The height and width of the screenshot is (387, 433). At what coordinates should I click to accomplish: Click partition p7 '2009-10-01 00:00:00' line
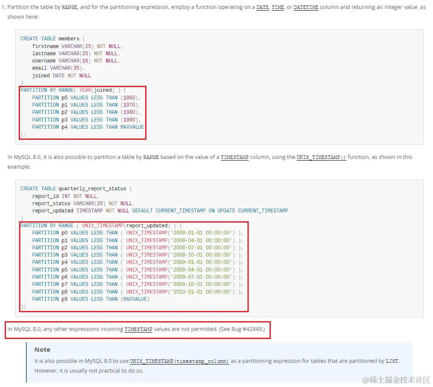point(138,284)
